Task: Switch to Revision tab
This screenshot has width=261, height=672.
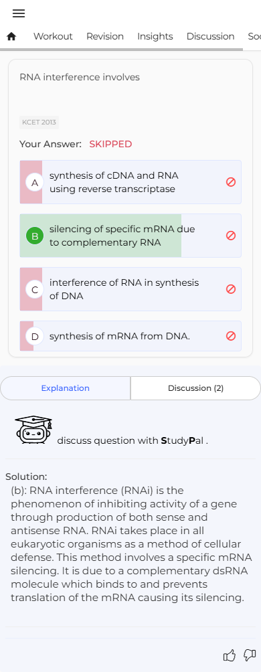Action: (x=105, y=36)
